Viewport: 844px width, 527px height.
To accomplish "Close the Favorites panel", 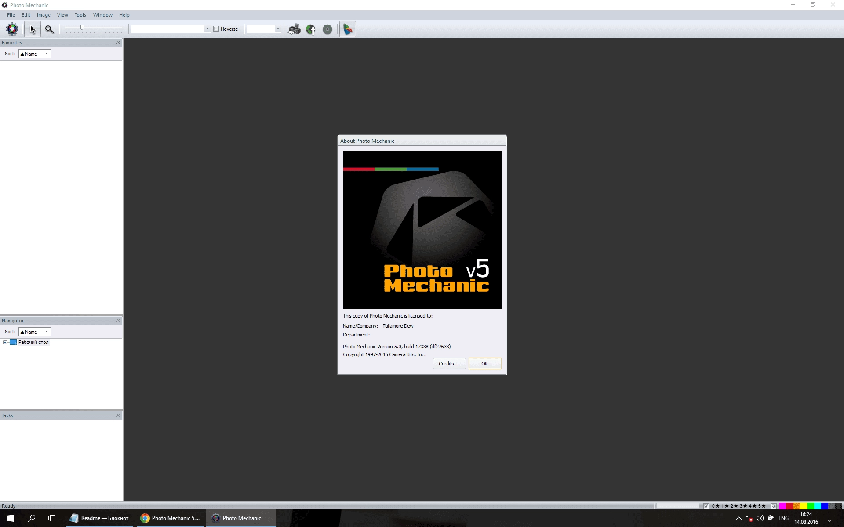I will click(x=118, y=43).
